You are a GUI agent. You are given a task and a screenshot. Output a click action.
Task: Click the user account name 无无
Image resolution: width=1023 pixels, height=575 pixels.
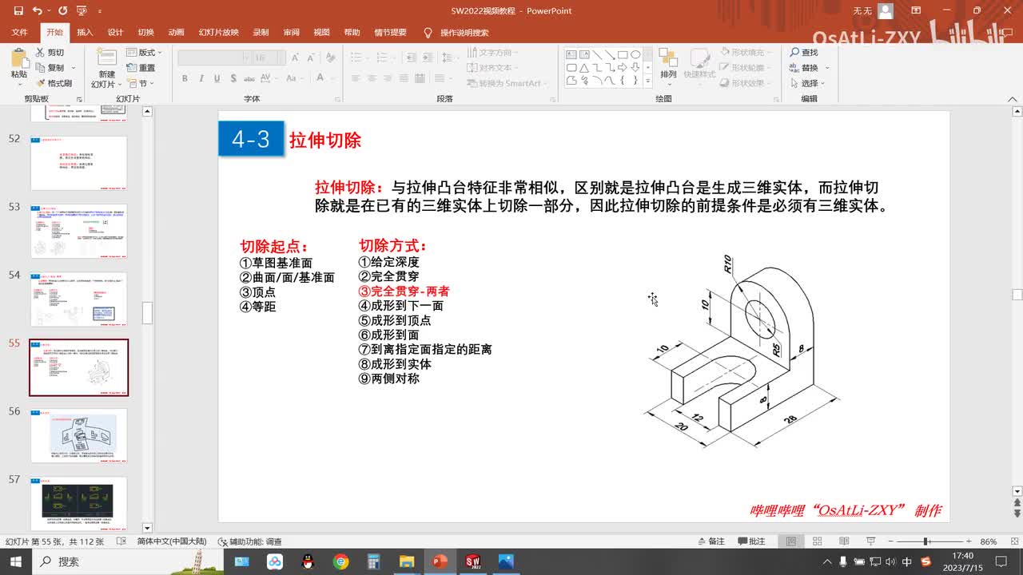[862, 11]
